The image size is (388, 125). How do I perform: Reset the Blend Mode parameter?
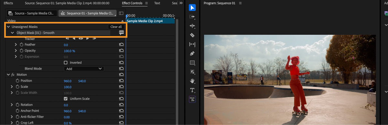click(x=121, y=69)
